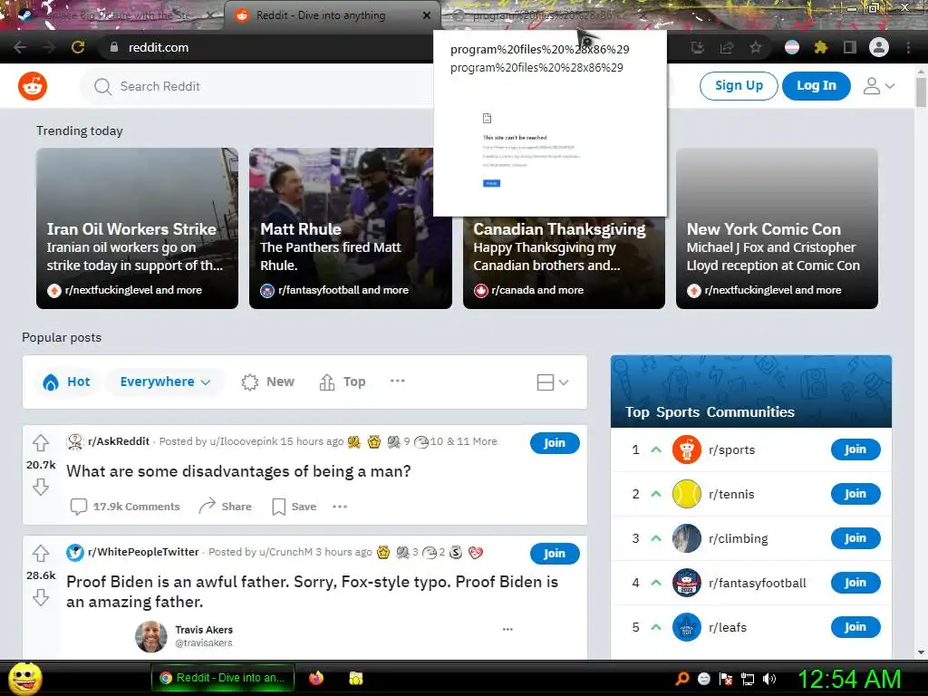Image resolution: width=928 pixels, height=696 pixels.
Task: Click the Firefox icon in taskbar
Action: click(x=316, y=678)
